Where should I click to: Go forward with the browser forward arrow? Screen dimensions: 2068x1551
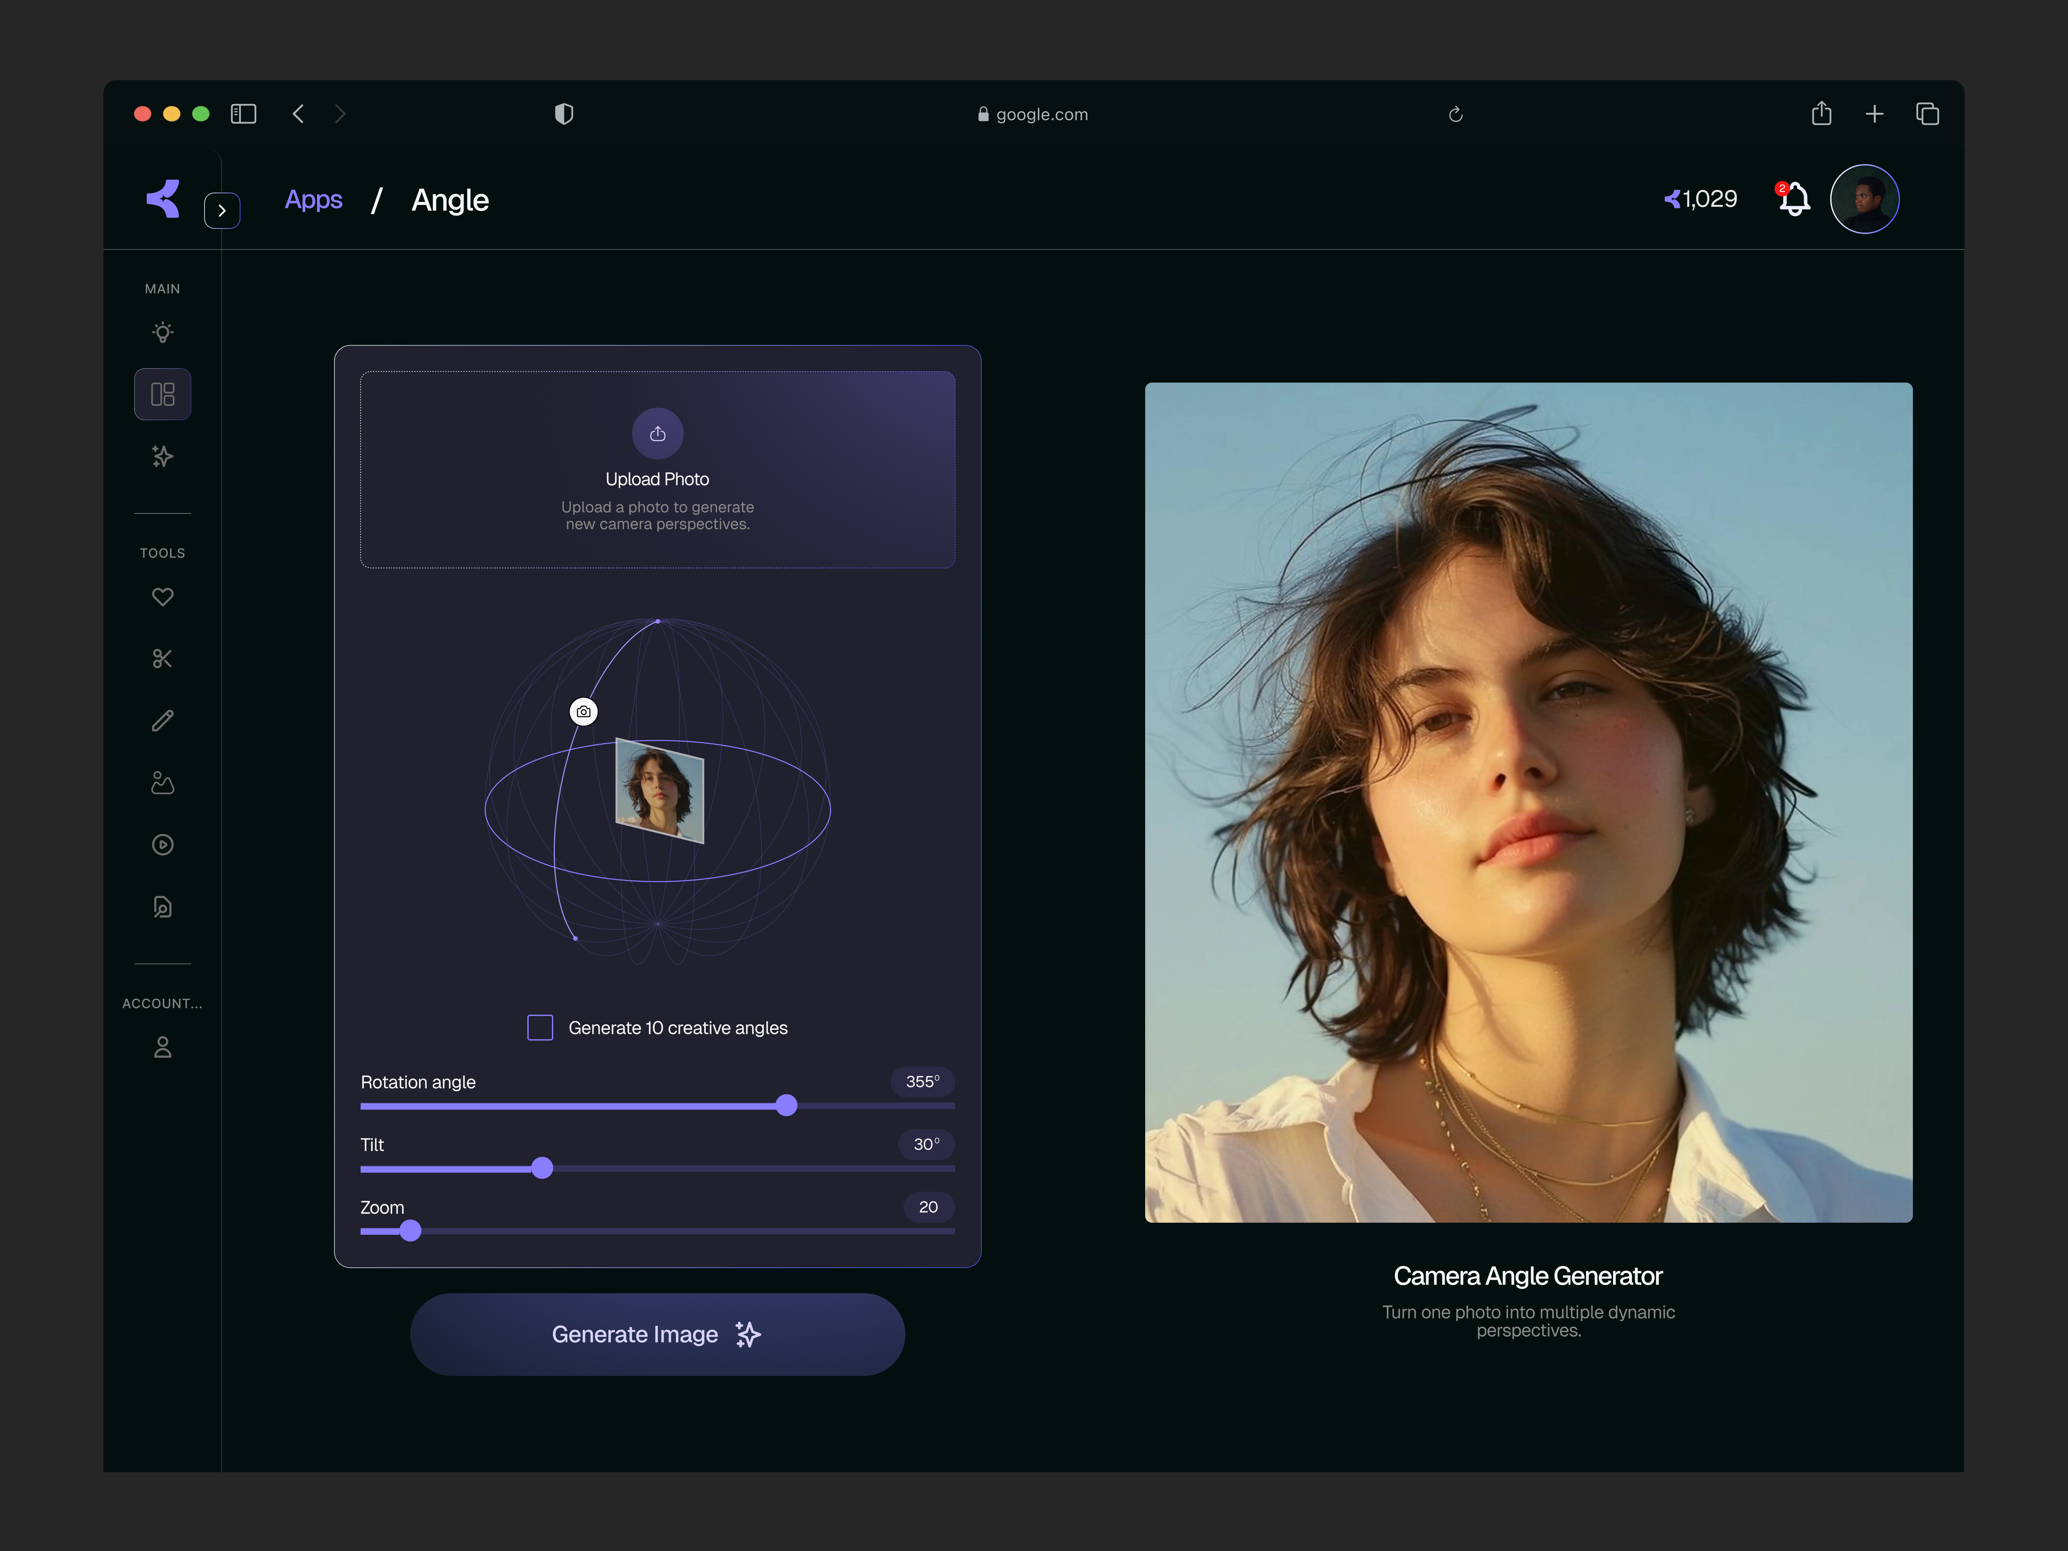click(340, 114)
